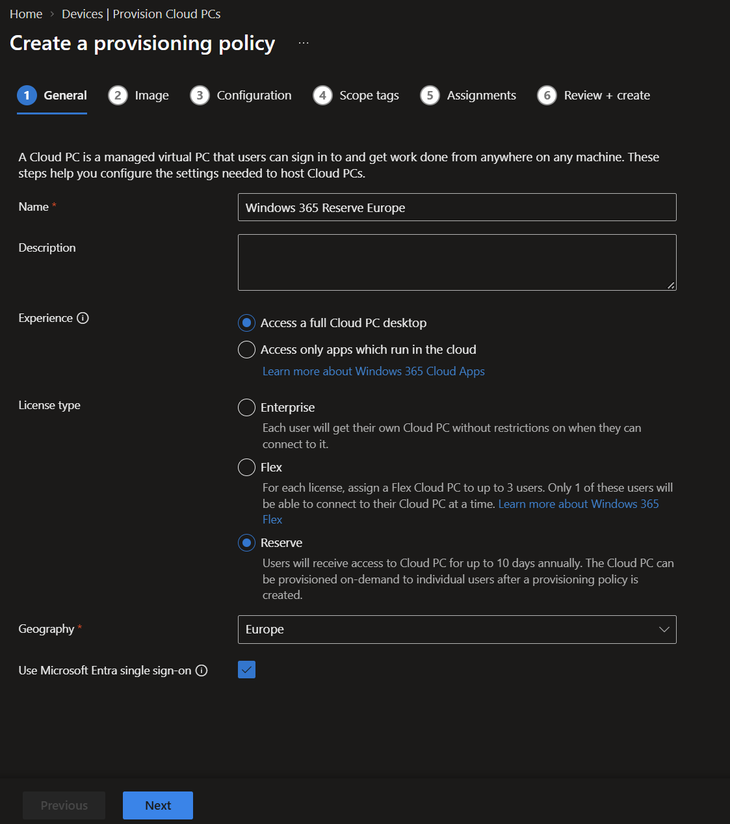Click the License type label
The height and width of the screenshot is (824, 730).
49,405
